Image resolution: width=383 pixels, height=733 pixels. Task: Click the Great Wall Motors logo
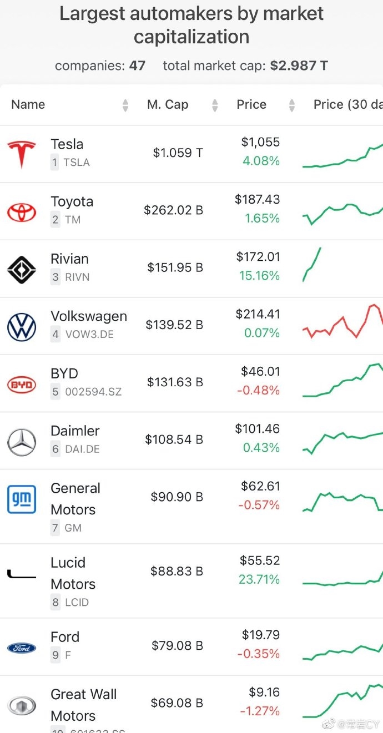point(22,705)
